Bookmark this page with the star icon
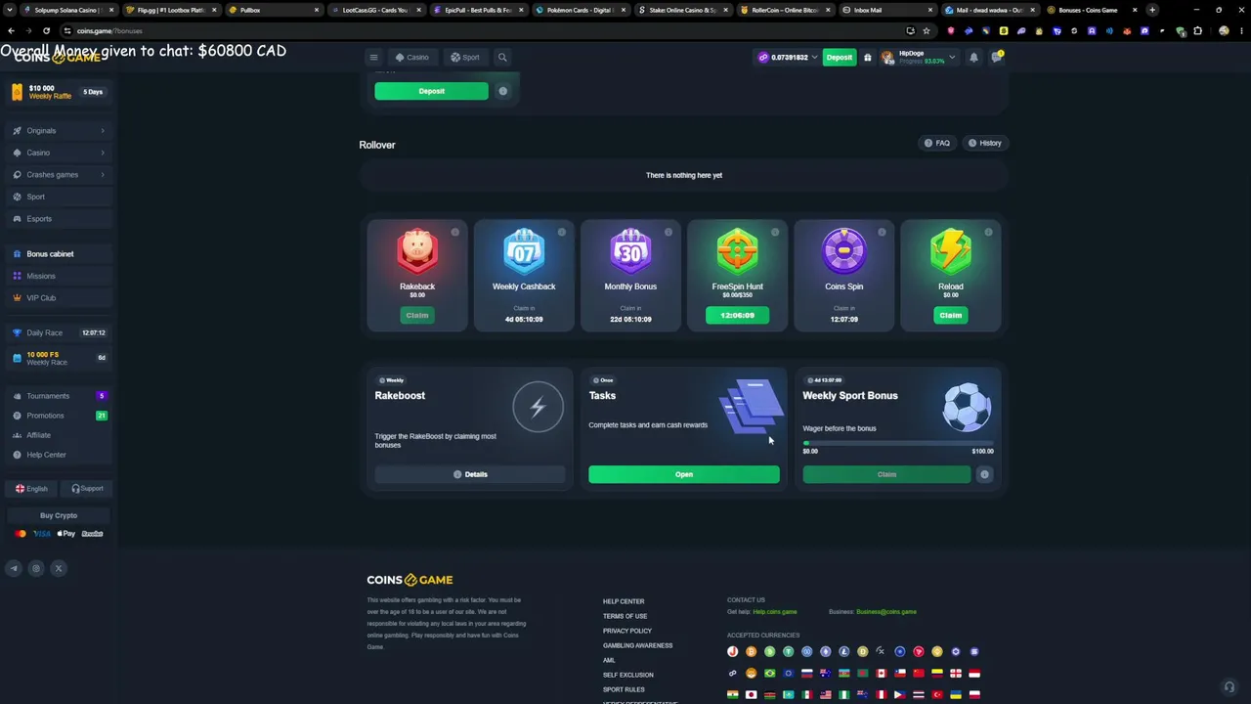Viewport: 1251px width, 704px height. [927, 30]
